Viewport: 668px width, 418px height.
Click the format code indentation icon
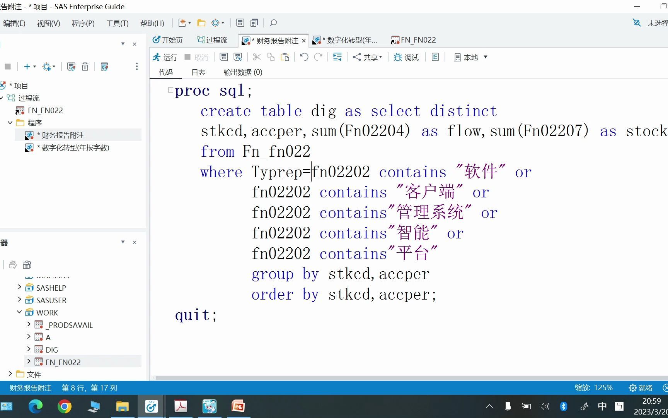tap(337, 57)
